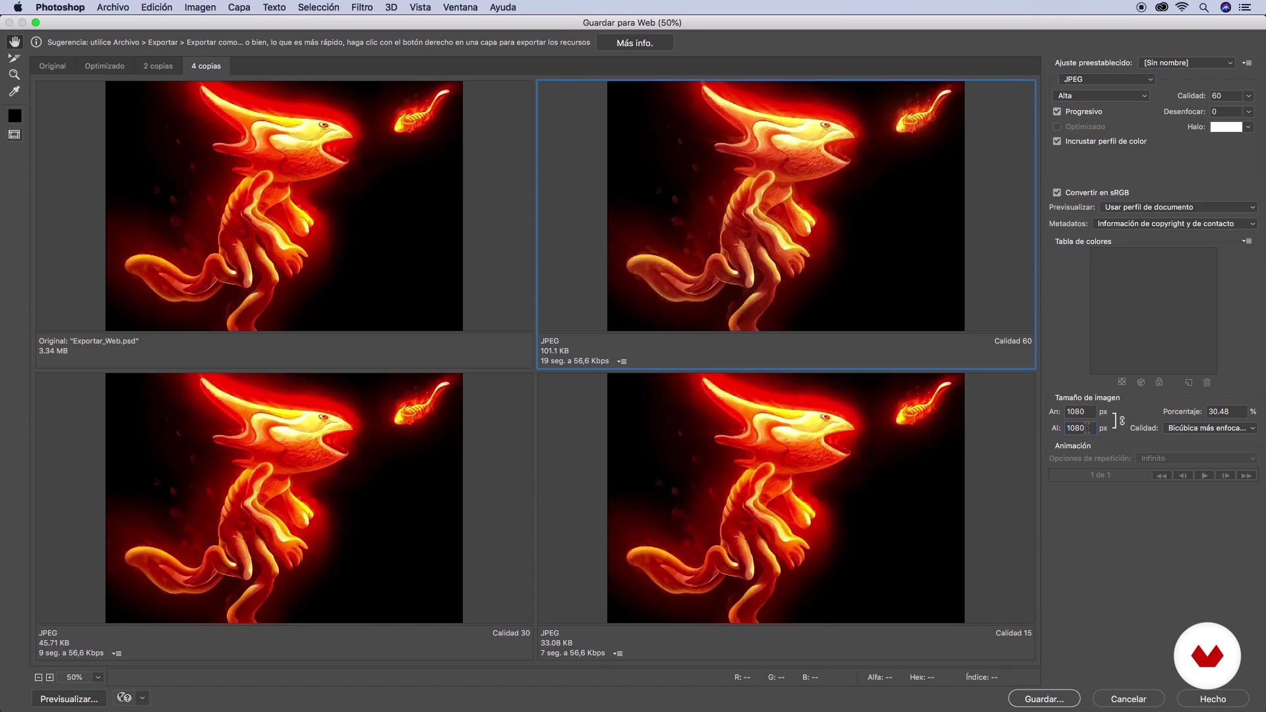Click the new color icon in color table

(1189, 382)
